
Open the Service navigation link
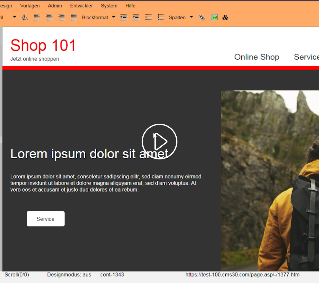[306, 57]
